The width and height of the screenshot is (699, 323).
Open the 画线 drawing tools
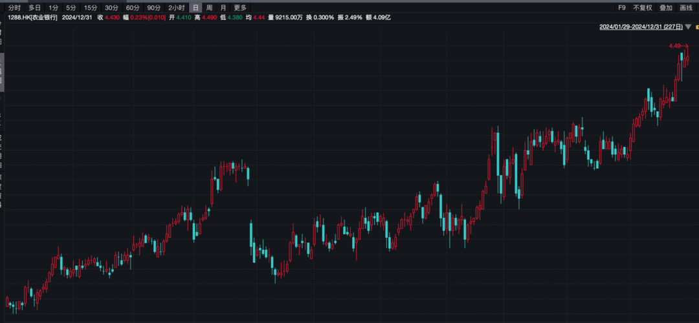686,8
